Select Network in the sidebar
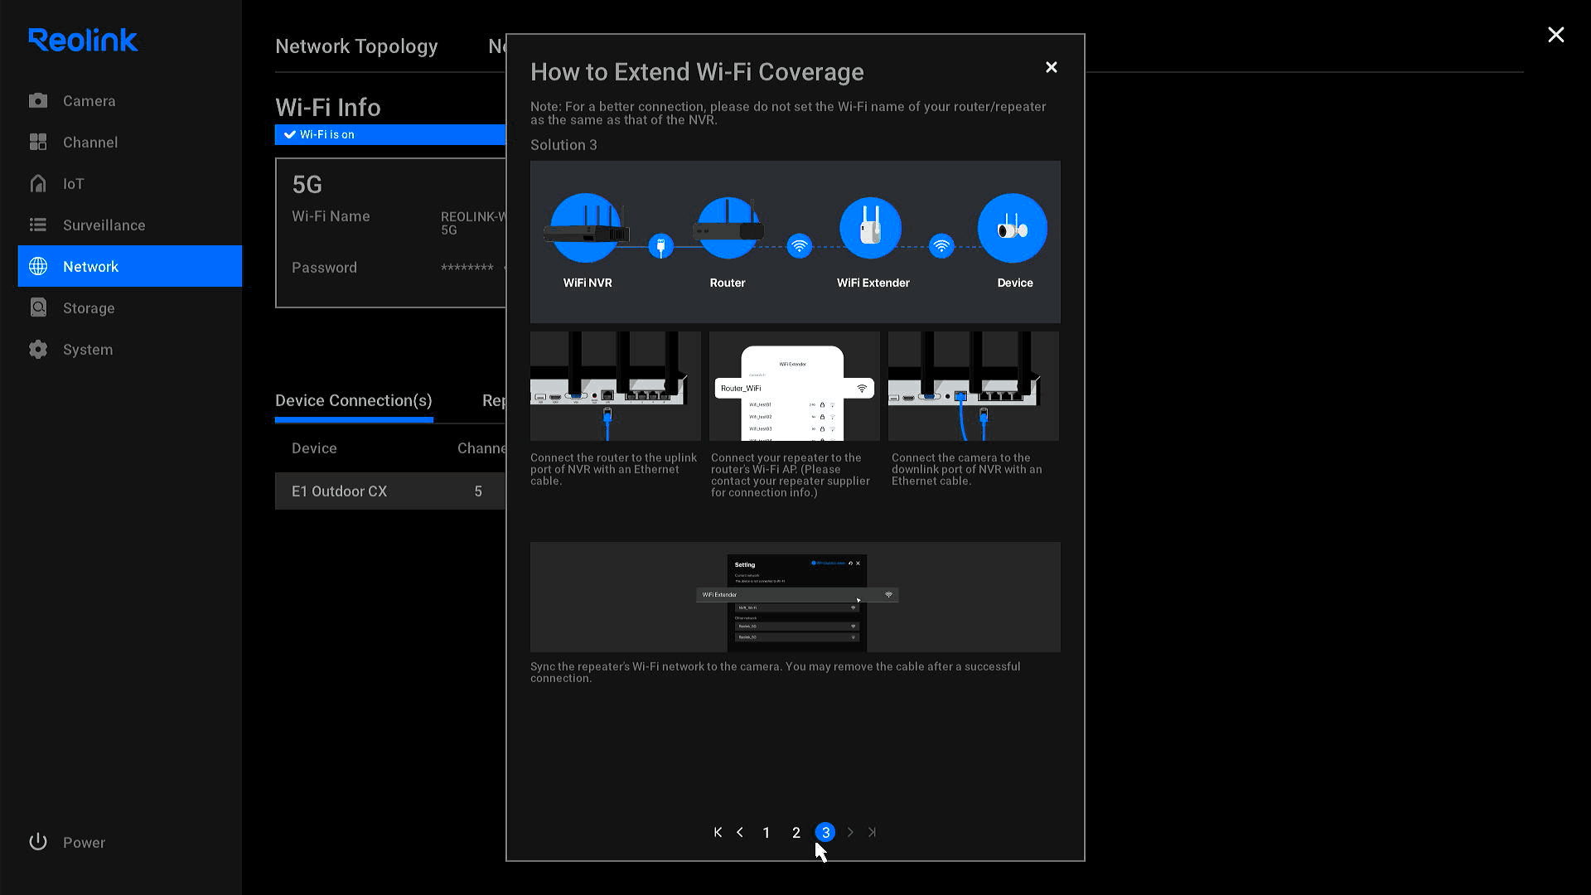1591x895 pixels. pyautogui.click(x=91, y=266)
